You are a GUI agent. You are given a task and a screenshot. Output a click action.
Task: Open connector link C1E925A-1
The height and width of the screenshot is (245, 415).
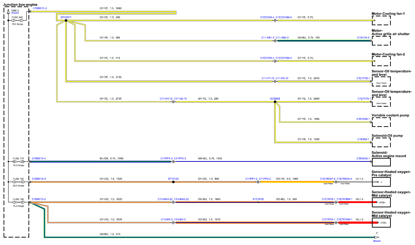[363, 159]
